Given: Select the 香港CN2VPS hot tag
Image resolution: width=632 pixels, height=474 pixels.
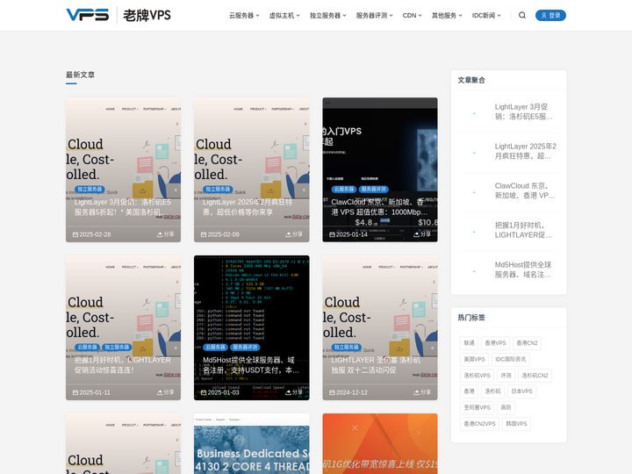Looking at the screenshot, I should tap(479, 424).
